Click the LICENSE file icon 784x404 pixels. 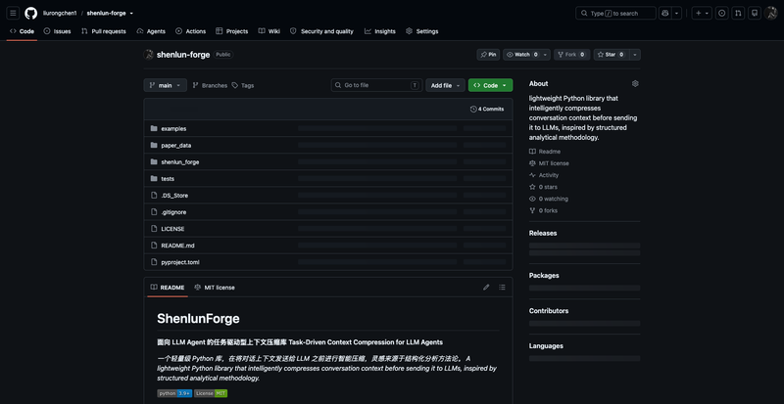point(154,229)
